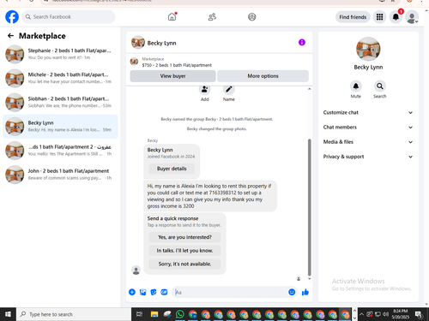Click the More options button

[x=263, y=76]
